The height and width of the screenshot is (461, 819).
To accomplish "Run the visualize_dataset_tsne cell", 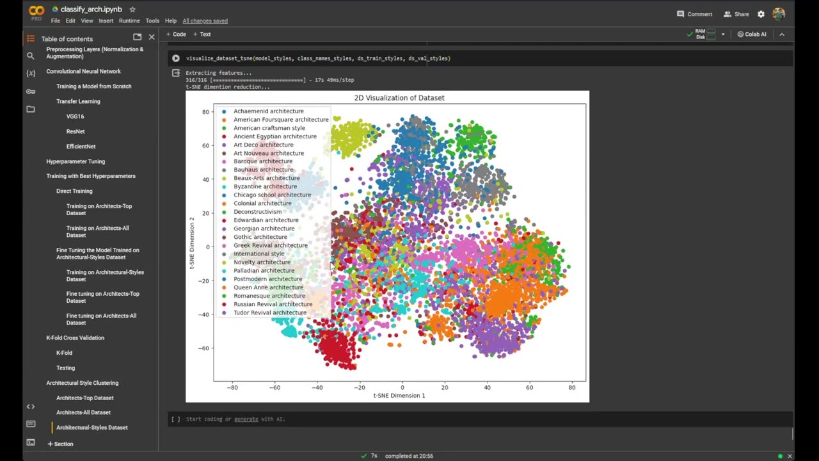I will coord(176,58).
